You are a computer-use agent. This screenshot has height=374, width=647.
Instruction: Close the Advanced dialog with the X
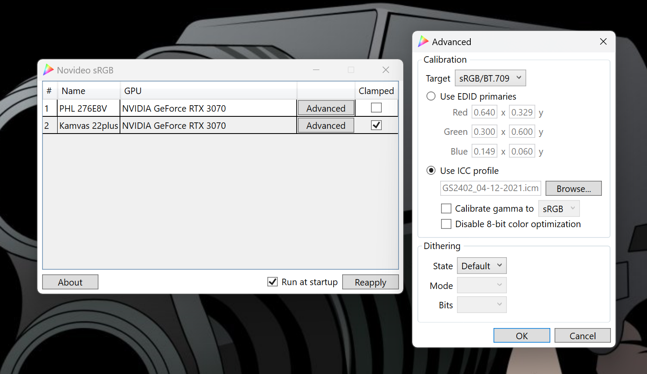click(x=603, y=42)
